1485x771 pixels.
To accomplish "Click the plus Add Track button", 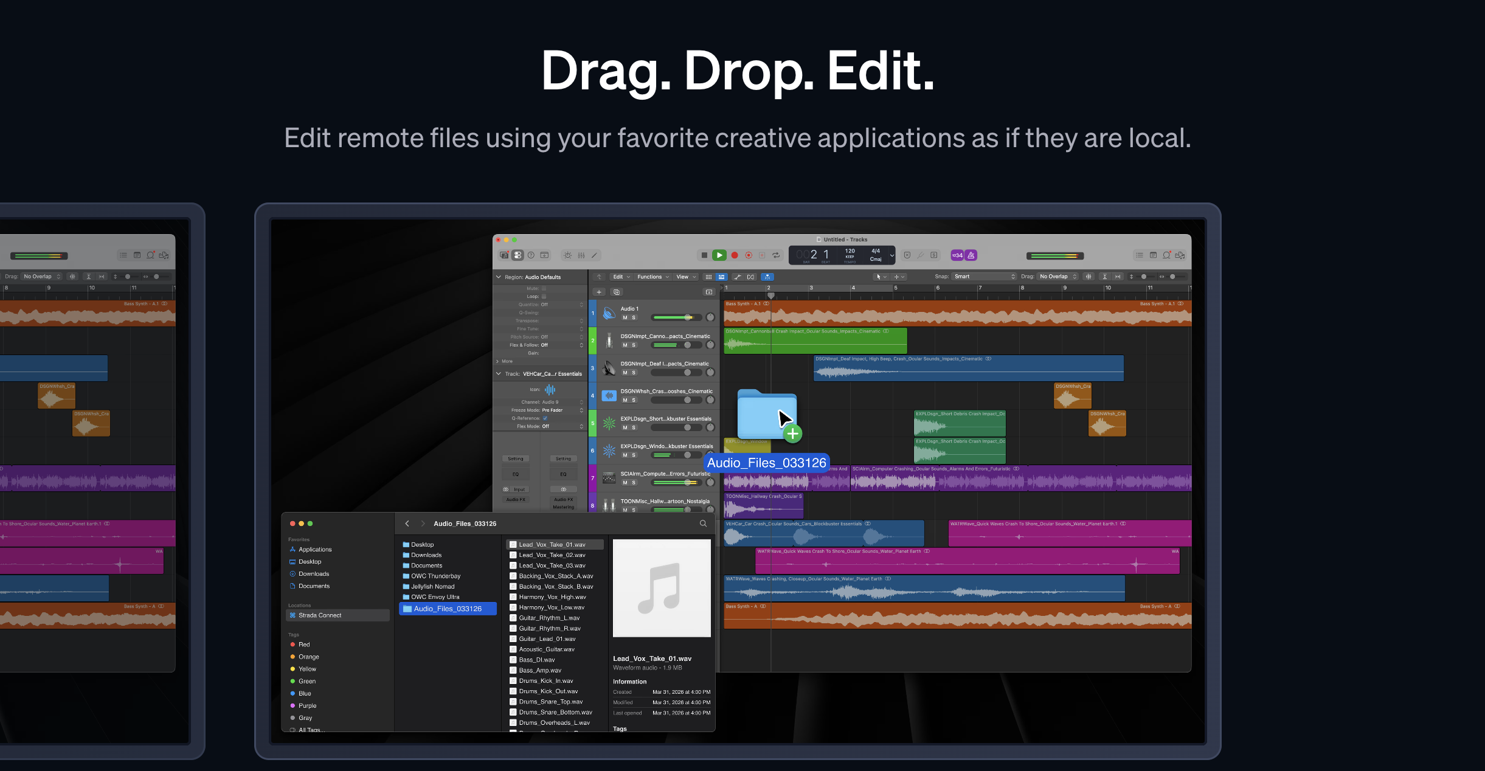I will (599, 292).
